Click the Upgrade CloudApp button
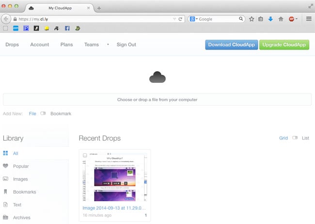 pyautogui.click(x=284, y=45)
